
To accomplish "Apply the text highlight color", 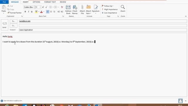I will [36, 12].
